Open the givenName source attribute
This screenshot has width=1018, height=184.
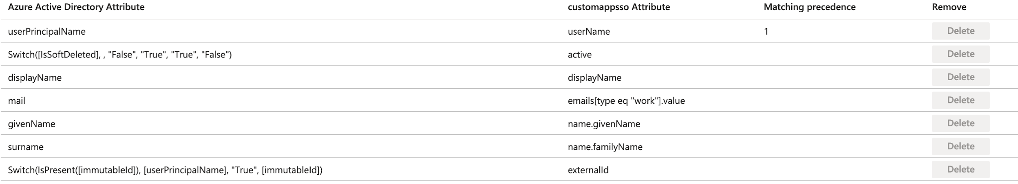click(31, 124)
